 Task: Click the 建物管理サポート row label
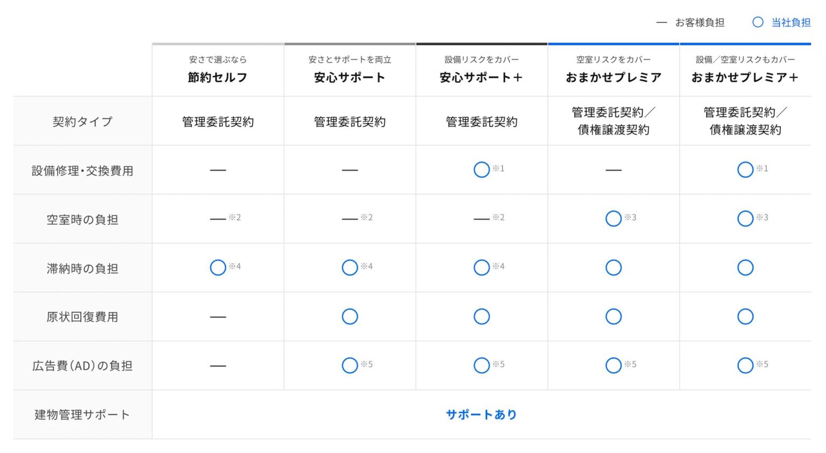[82, 414]
